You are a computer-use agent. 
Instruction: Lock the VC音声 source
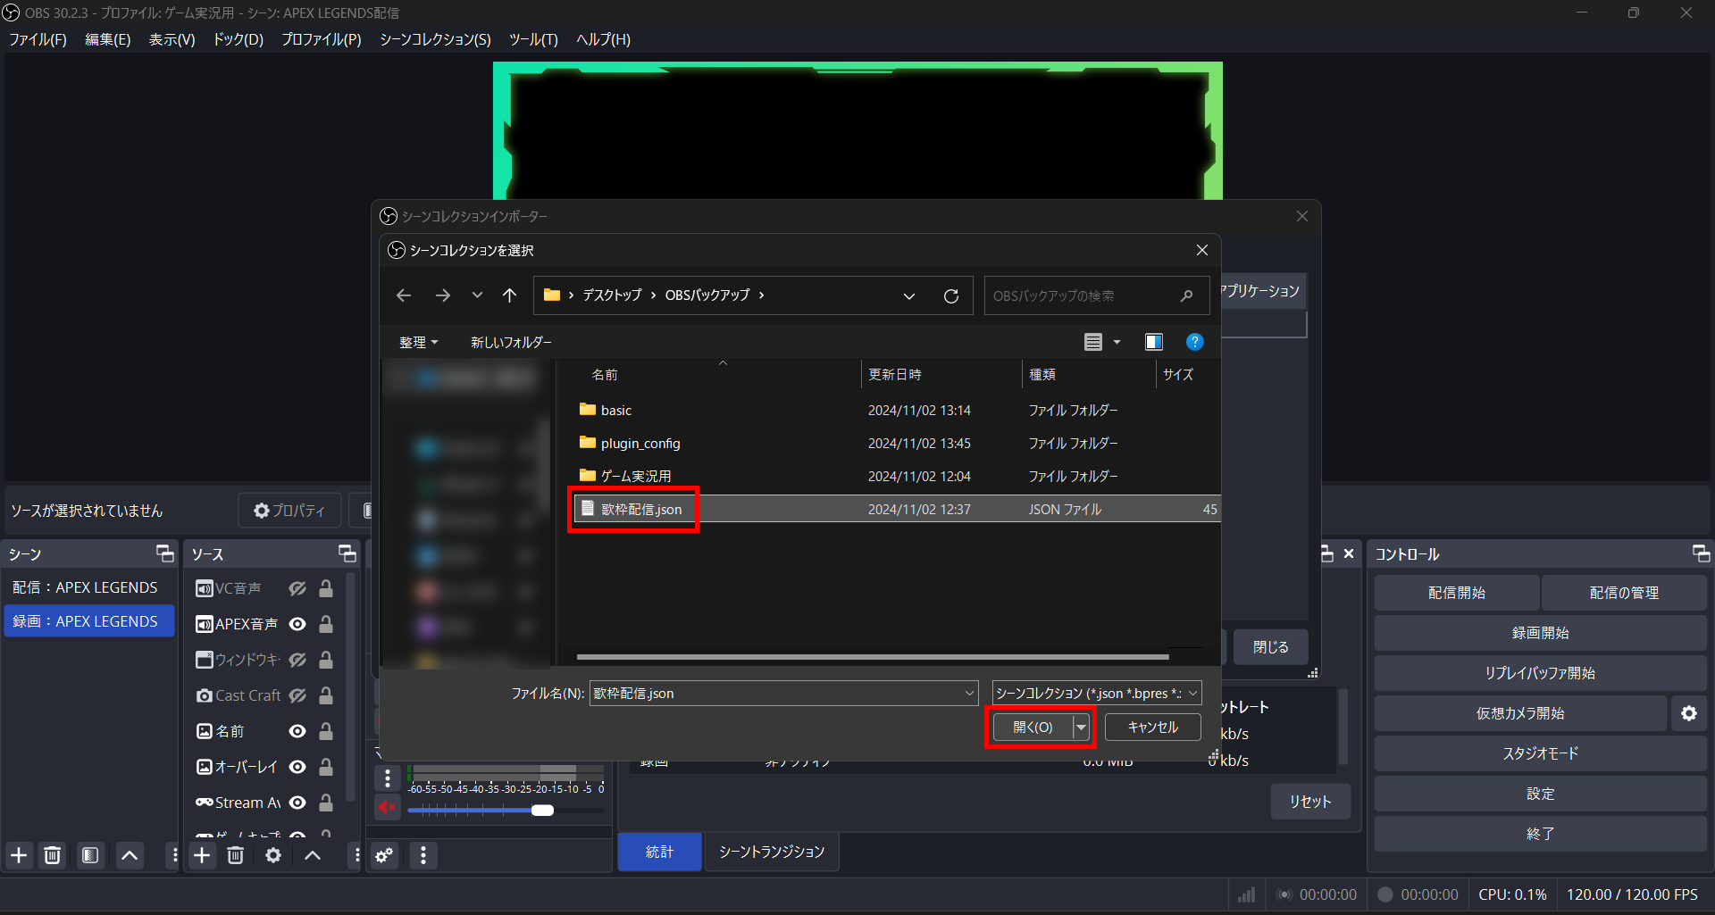click(x=326, y=588)
